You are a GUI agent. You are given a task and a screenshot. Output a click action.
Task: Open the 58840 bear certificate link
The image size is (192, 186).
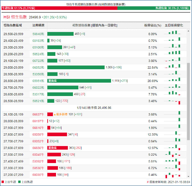(38, 34)
